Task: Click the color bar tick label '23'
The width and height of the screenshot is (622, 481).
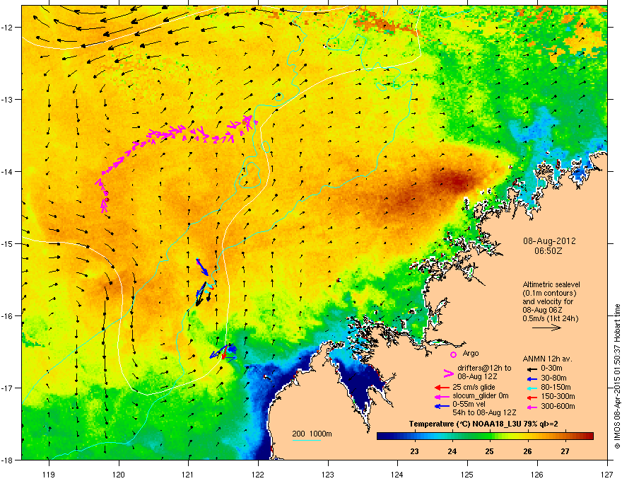Action: point(414,451)
